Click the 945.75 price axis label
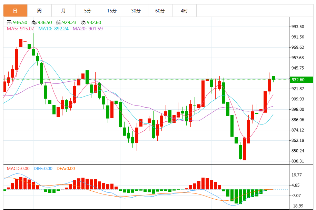 click(298, 68)
